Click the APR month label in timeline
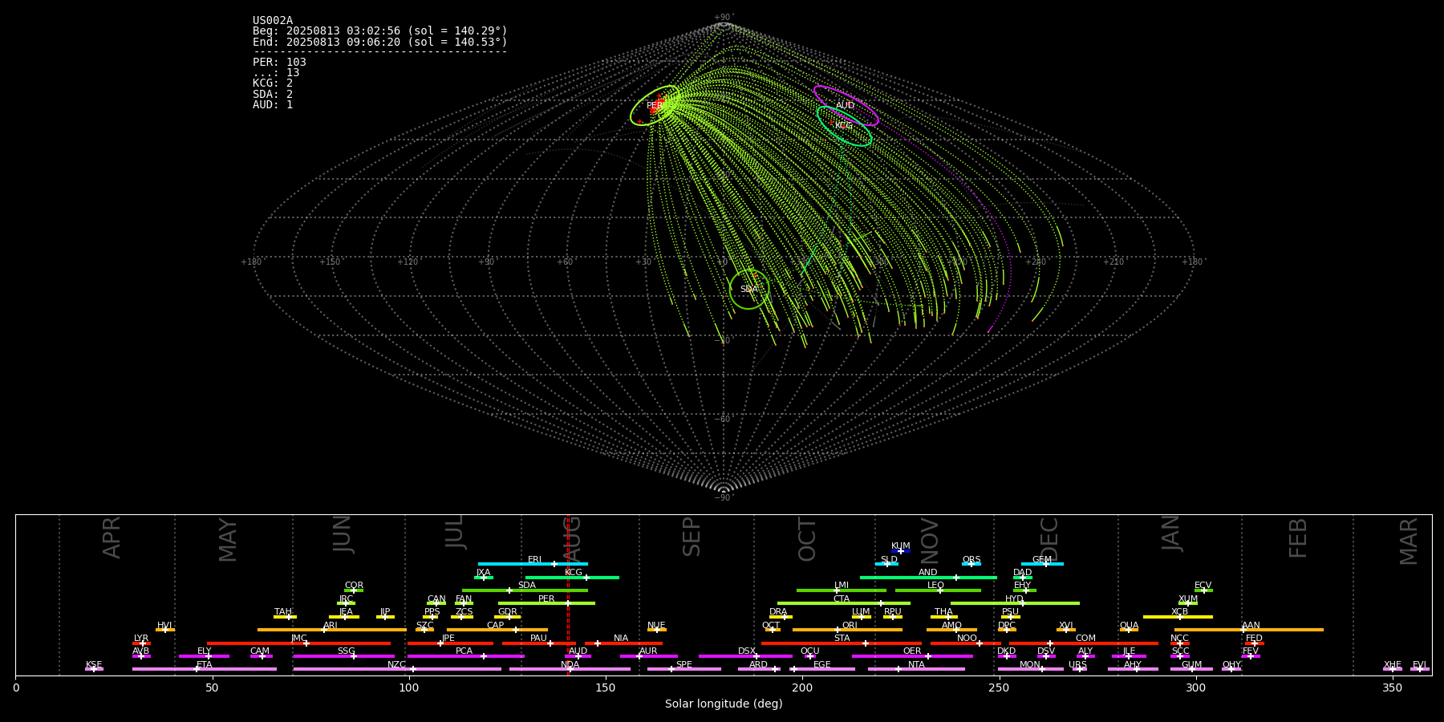1444x722 pixels. click(112, 537)
